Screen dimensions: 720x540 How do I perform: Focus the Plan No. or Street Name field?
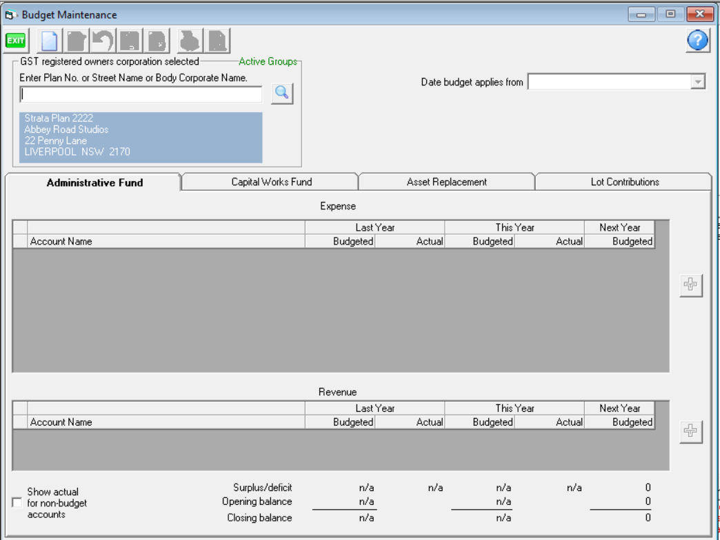point(141,94)
